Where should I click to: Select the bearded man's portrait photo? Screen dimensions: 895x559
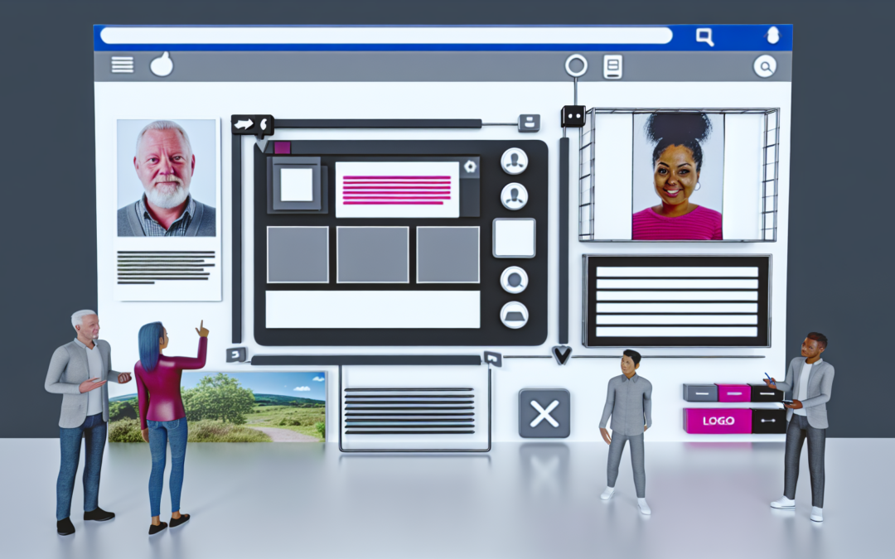[x=167, y=178]
